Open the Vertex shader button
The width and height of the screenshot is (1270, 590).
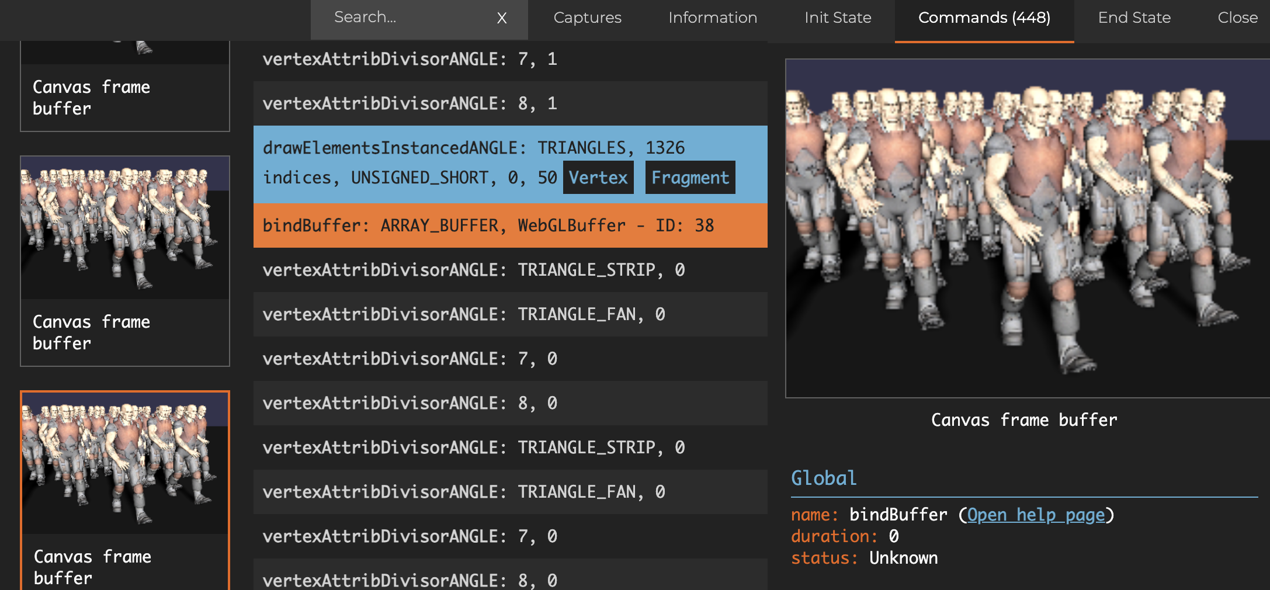[x=598, y=178]
